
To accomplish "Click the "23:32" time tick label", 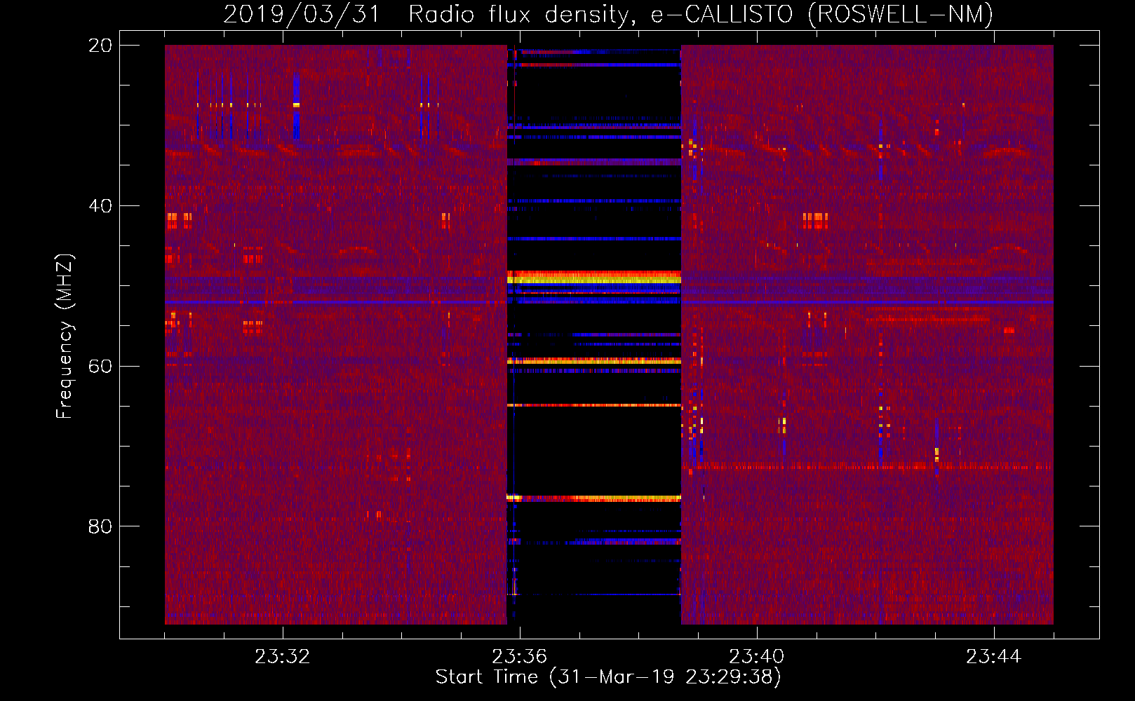I will (282, 657).
